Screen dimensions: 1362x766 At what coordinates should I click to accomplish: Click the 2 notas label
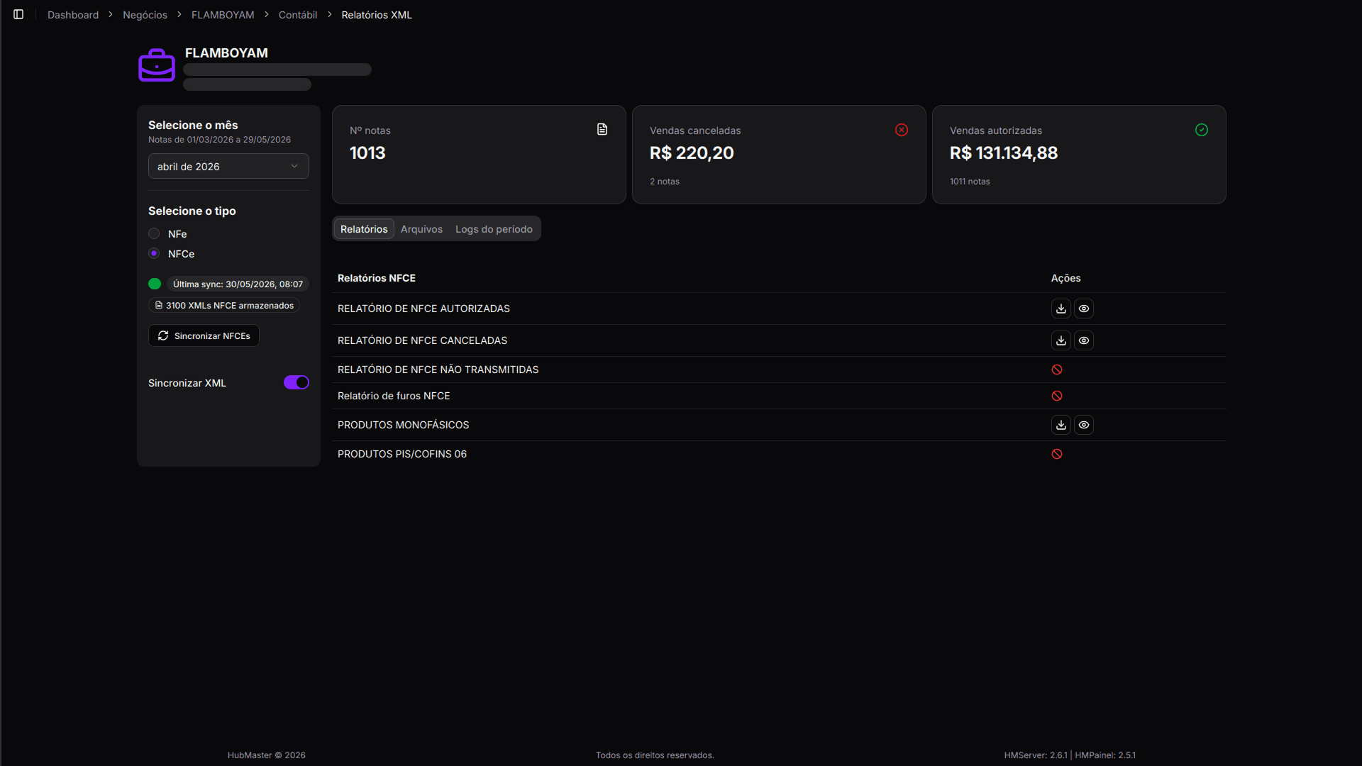665,182
